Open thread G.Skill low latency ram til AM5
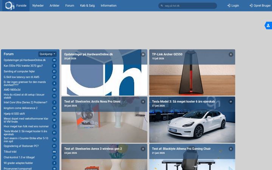272x170 pixels. pyautogui.click(x=22, y=77)
